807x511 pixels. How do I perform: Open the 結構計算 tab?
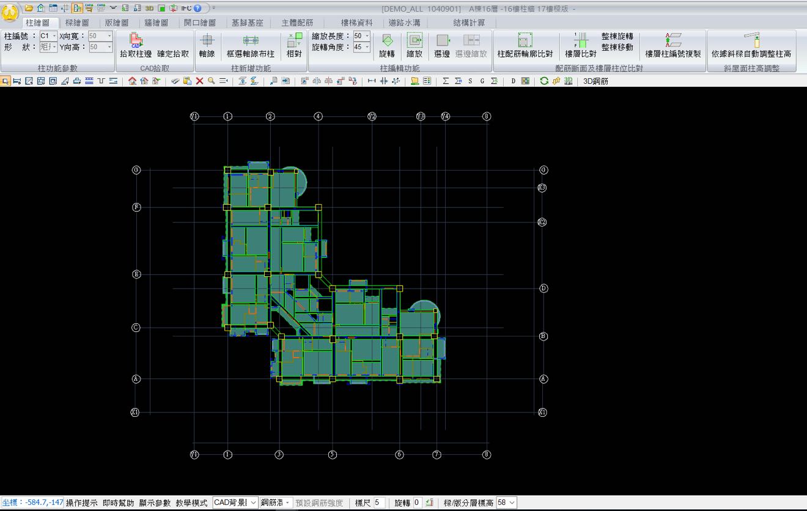[x=469, y=23]
